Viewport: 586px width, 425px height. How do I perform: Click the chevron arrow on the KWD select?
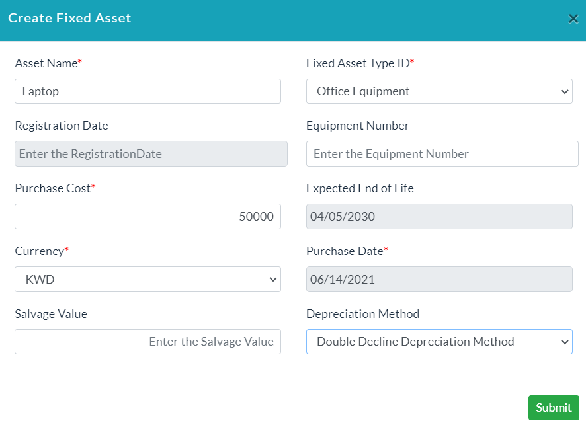272,280
